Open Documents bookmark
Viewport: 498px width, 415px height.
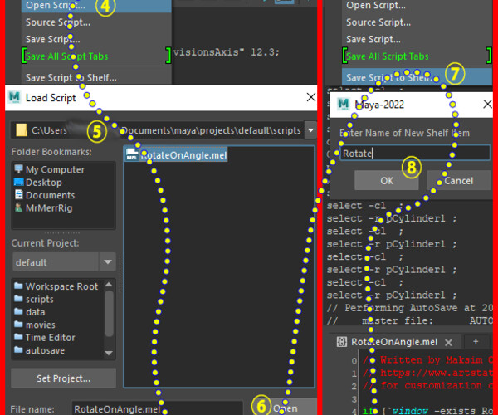50,195
